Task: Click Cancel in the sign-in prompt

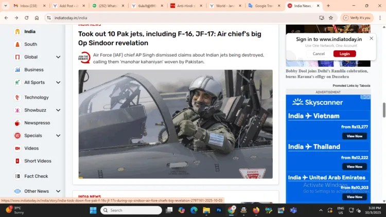Action: [319, 53]
